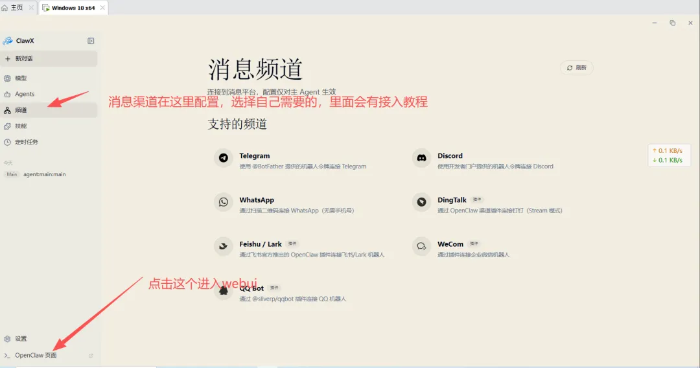This screenshot has height=368, width=700.
Task: Click the ClawX logo icon
Action: (x=8, y=41)
